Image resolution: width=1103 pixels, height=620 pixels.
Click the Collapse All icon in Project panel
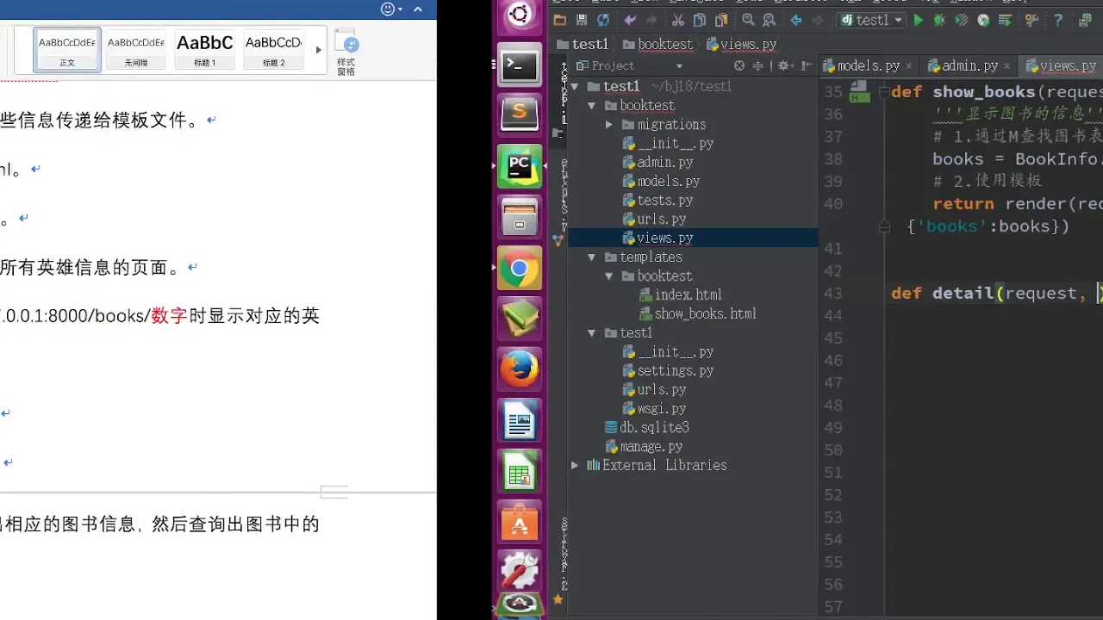coord(758,65)
